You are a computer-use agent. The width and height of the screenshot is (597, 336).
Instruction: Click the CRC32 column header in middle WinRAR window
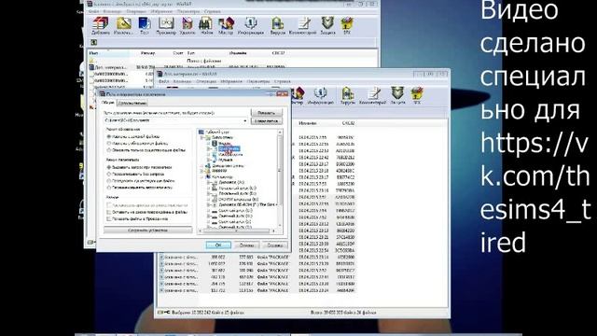tap(348, 123)
